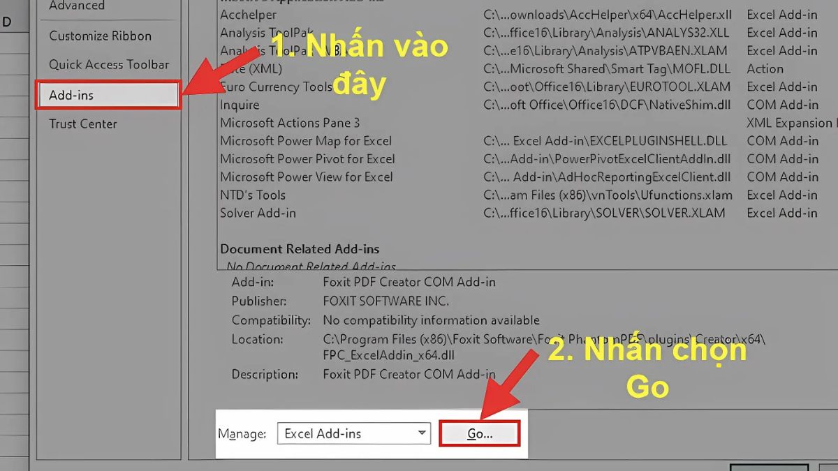Click the Go... button
This screenshot has width=838, height=471.
(x=480, y=433)
